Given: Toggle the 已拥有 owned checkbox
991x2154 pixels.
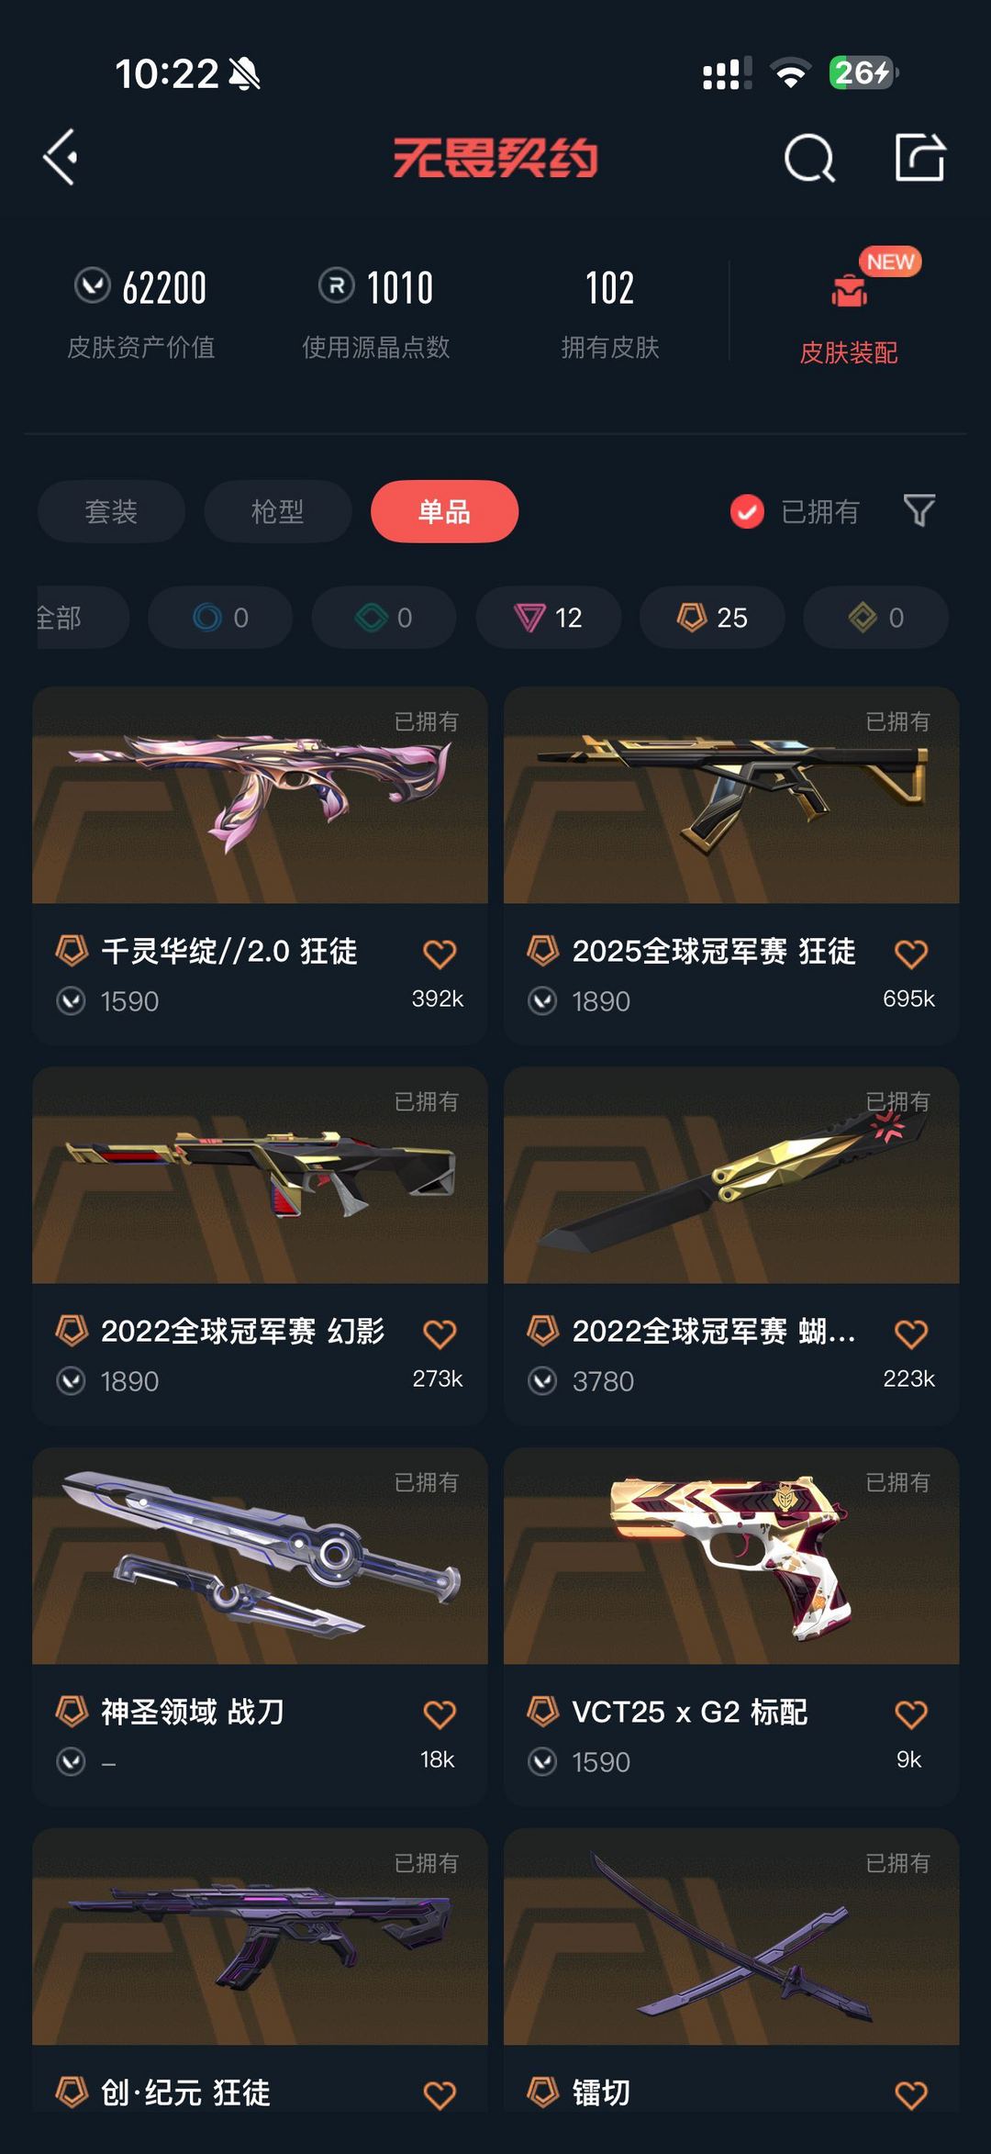Looking at the screenshot, I should [747, 511].
